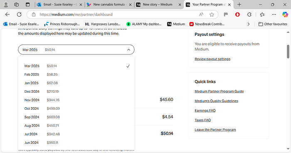This screenshot has height=153, width=291.
Task: Collapse the Mar 2025 month selector dropdown
Action: [76, 49]
